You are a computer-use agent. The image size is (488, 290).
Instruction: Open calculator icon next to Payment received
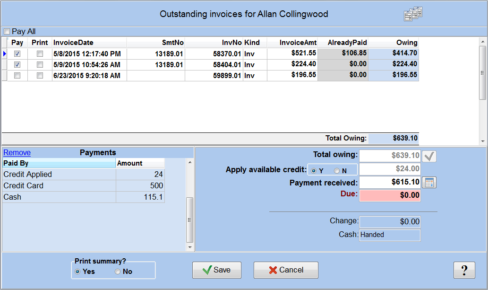(x=429, y=182)
